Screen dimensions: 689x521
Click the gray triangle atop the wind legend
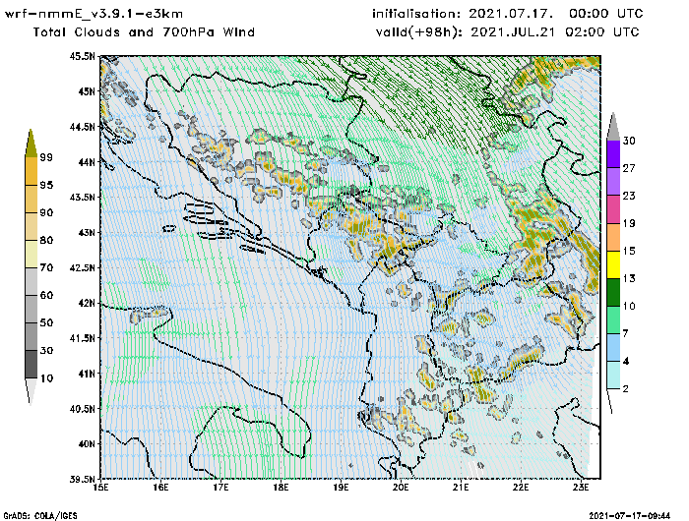coord(613,127)
